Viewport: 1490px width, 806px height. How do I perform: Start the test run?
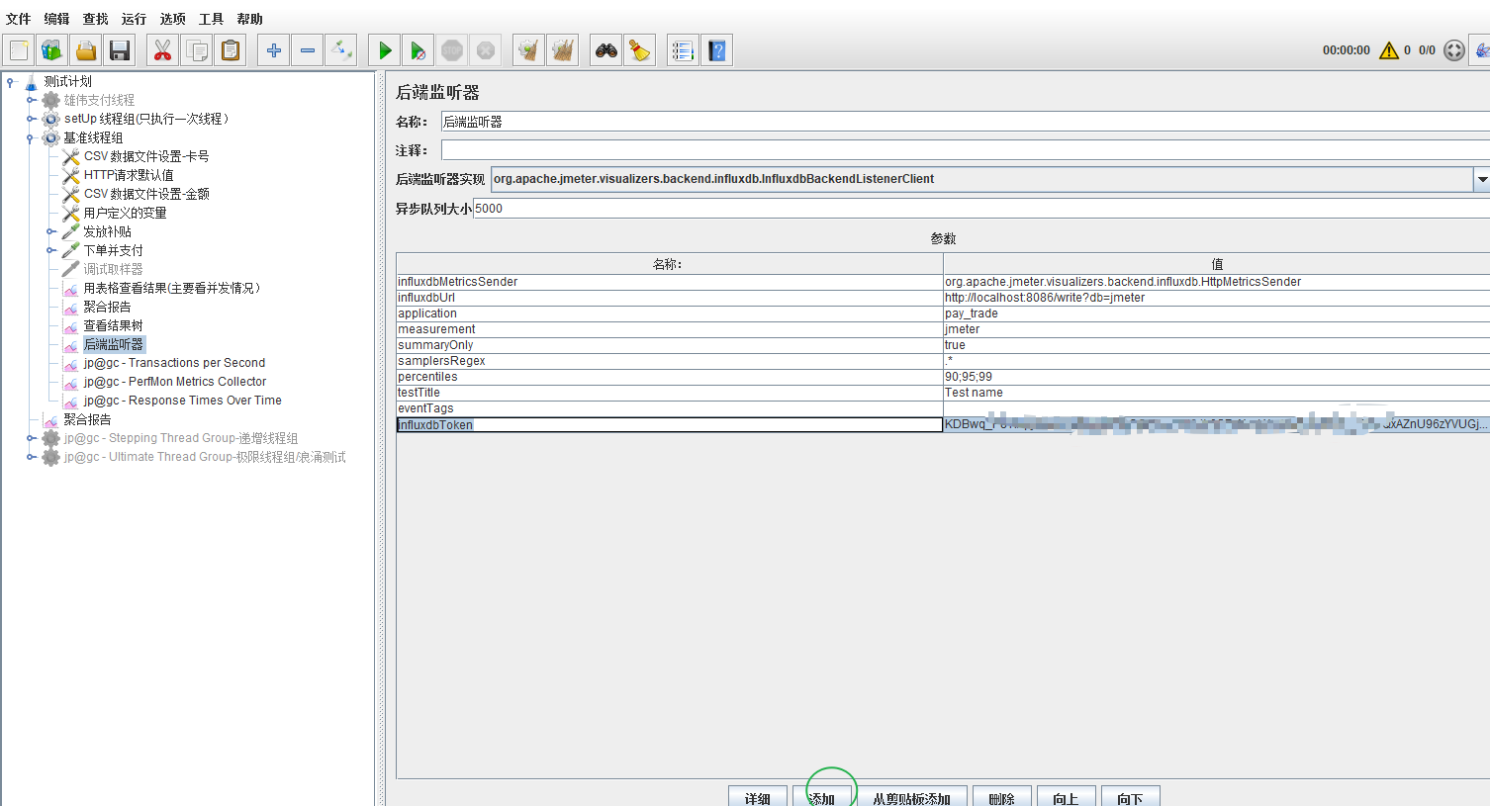(383, 49)
